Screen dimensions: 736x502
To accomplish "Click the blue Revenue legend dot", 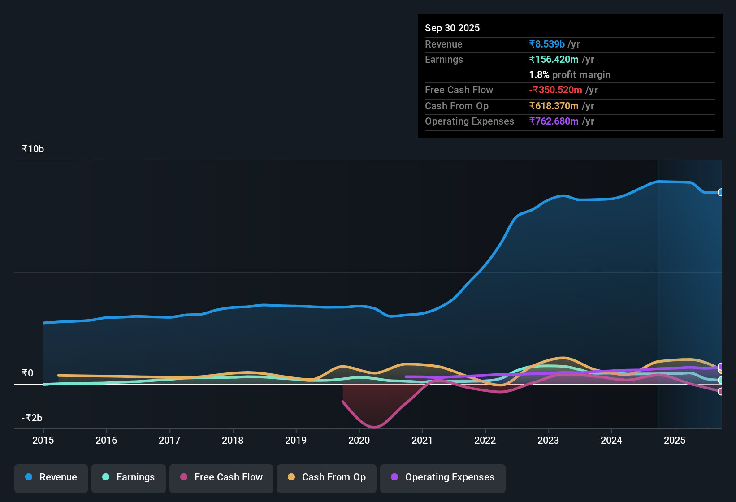I will pyautogui.click(x=28, y=477).
